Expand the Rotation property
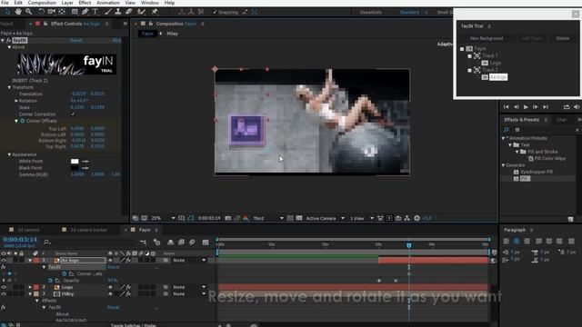The image size is (582, 327). (x=16, y=101)
